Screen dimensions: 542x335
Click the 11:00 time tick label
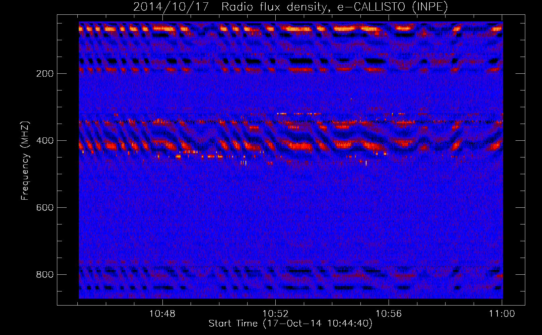tap(502, 314)
